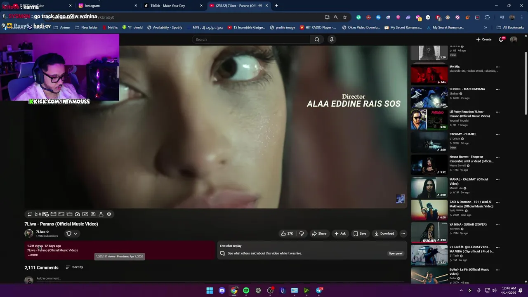Open Chrome extensions puzzle icon
The height and width of the screenshot is (297, 528).
487,17
